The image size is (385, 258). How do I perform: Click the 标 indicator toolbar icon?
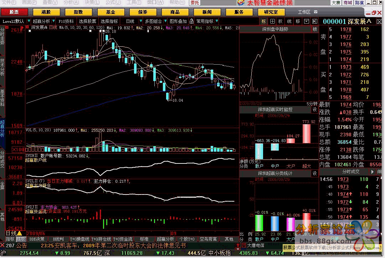pos(264,21)
